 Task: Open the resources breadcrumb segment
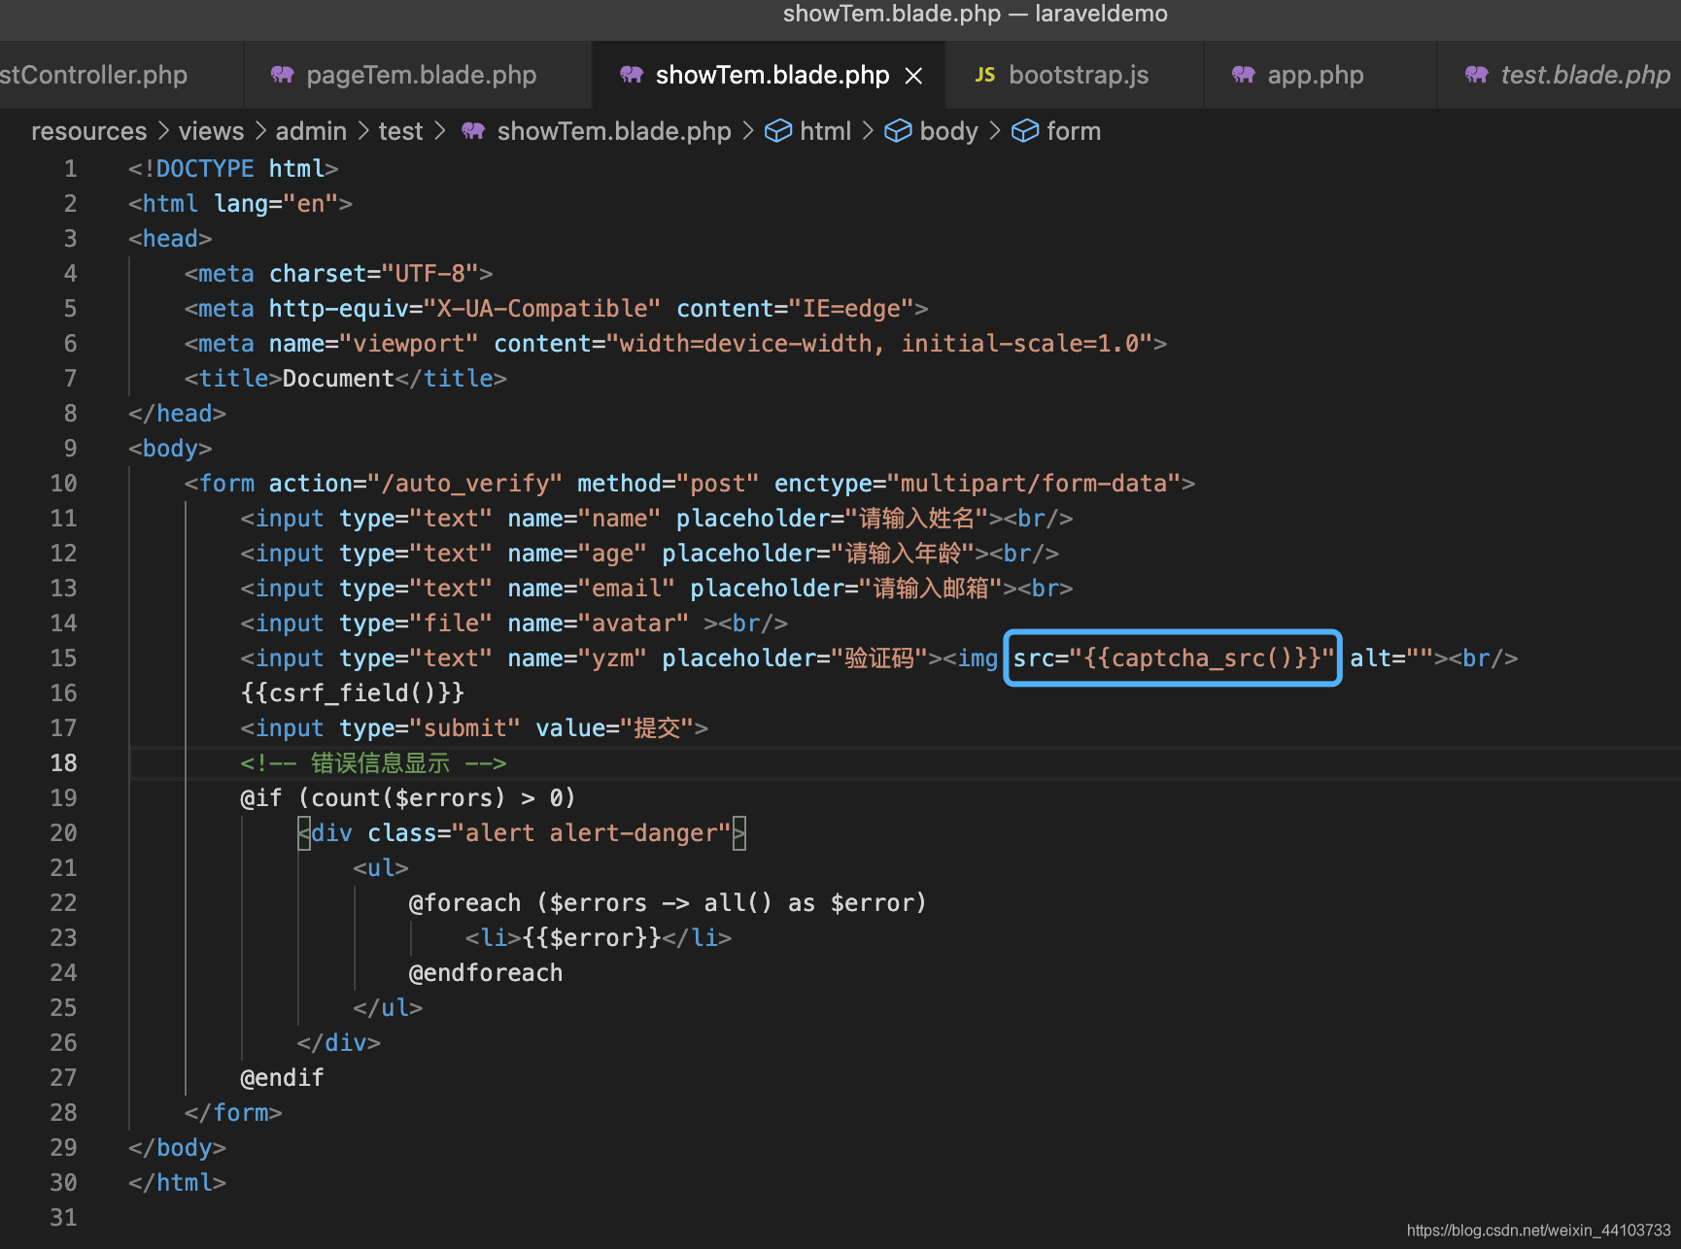88,131
